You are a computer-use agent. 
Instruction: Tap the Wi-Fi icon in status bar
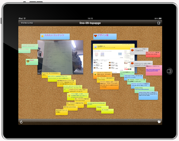point(25,19)
